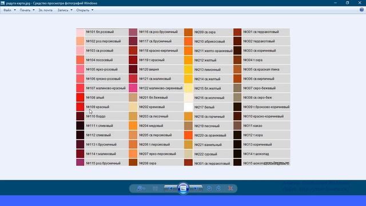Open the Запись menu

65,10
